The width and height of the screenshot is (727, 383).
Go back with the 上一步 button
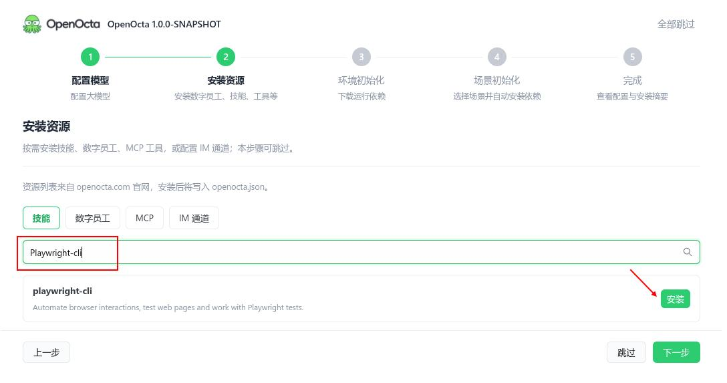(46, 352)
